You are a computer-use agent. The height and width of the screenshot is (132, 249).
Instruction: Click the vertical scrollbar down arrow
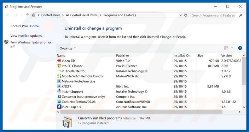pos(244,107)
